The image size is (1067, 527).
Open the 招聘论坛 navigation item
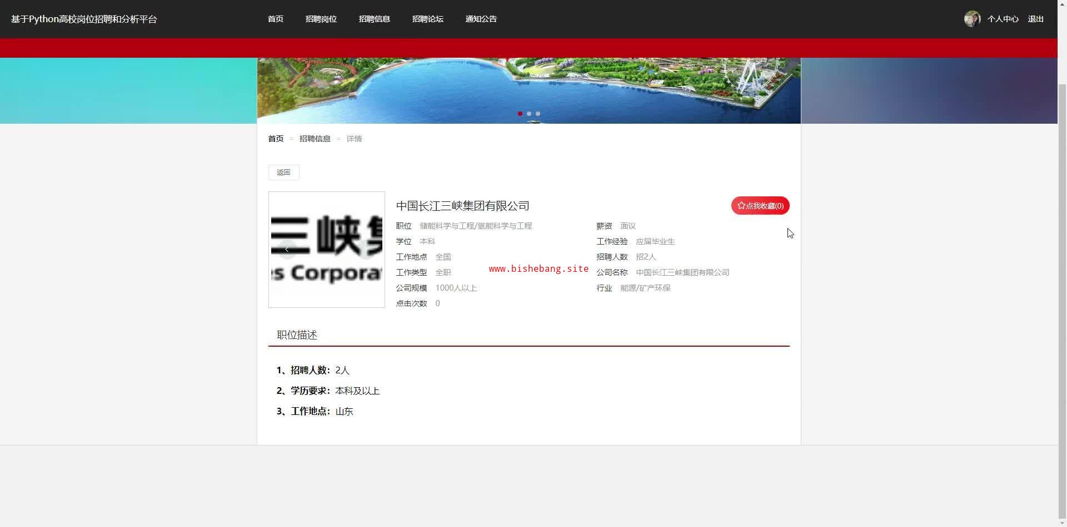pyautogui.click(x=428, y=19)
